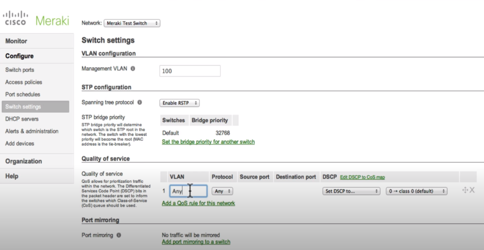The image size is (484, 250).
Task: Click the Default switch row label
Action: 170,133
